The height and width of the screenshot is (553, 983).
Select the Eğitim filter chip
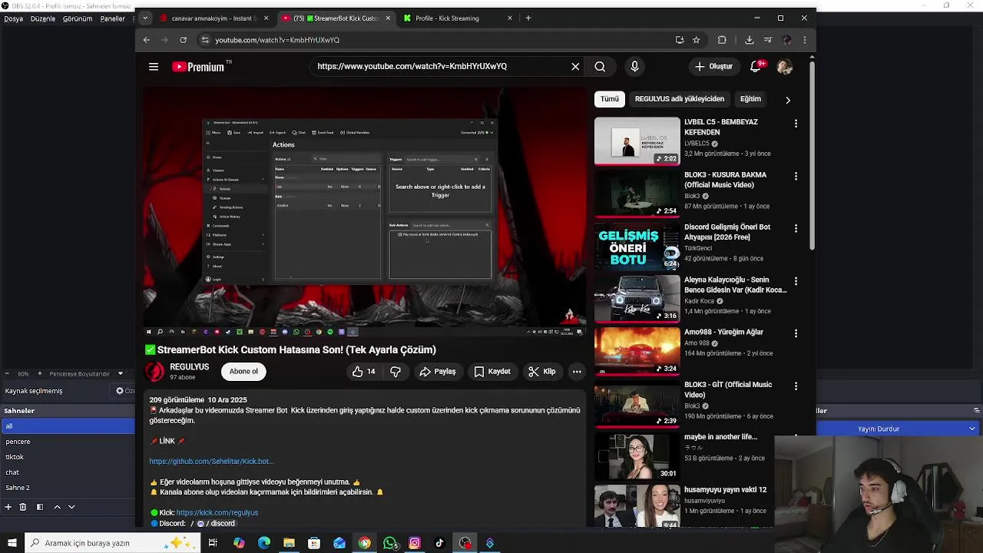point(750,99)
